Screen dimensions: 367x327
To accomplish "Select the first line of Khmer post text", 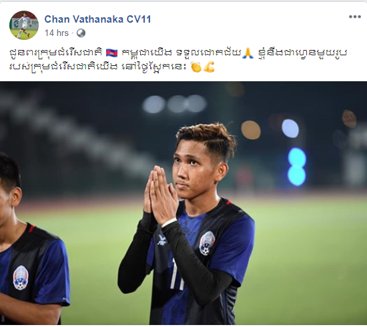I will (x=178, y=53).
